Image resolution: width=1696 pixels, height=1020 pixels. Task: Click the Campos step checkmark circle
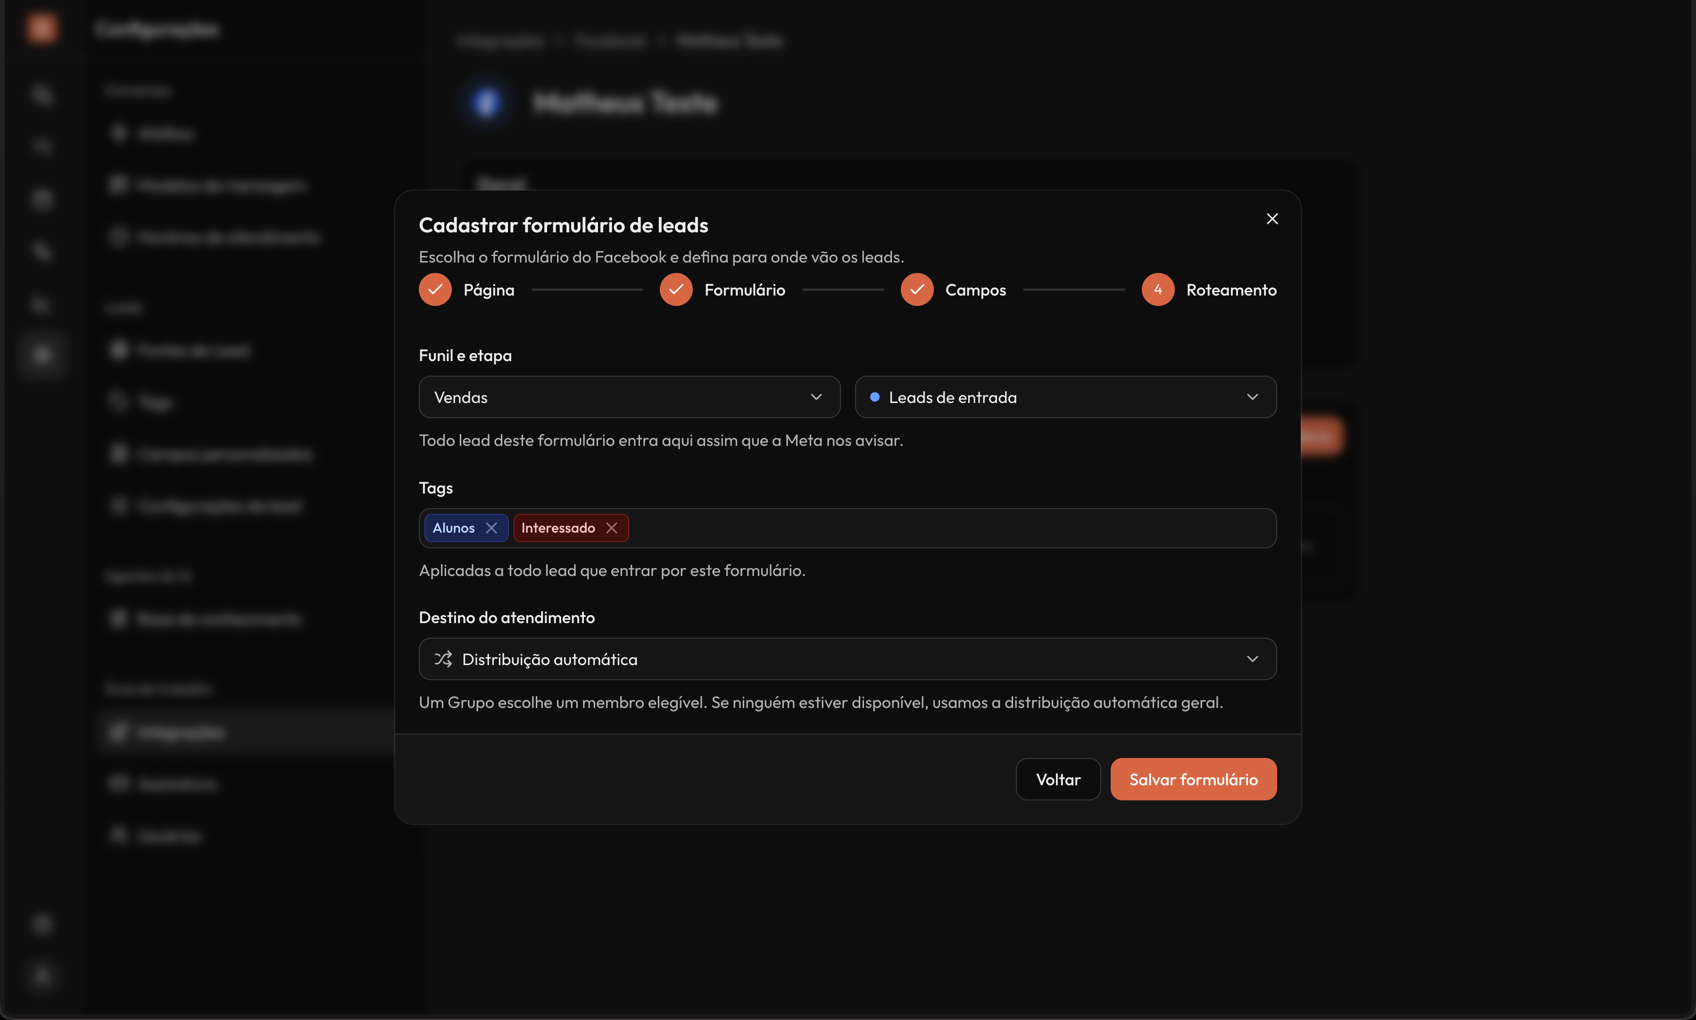pyautogui.click(x=917, y=289)
